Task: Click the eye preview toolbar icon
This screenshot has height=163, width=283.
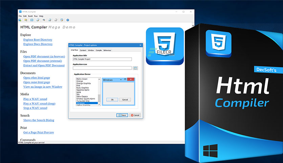Action: (x=44, y=20)
